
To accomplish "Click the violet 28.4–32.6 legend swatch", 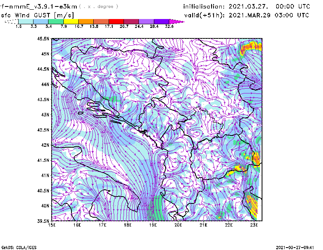I will 161,21.
